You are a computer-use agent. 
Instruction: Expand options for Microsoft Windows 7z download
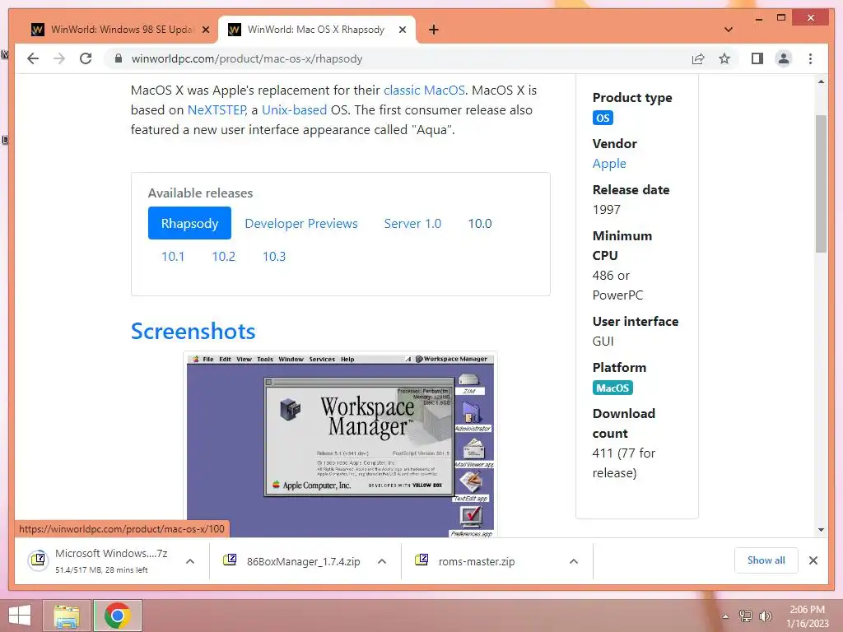click(x=190, y=561)
